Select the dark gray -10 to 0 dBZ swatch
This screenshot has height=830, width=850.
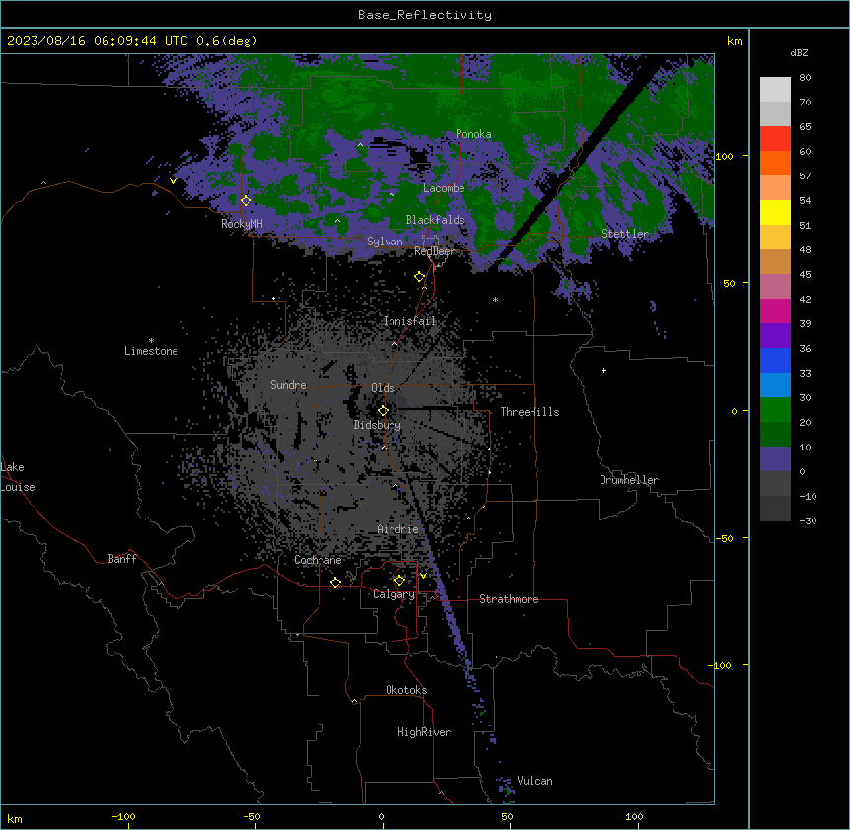(x=775, y=484)
